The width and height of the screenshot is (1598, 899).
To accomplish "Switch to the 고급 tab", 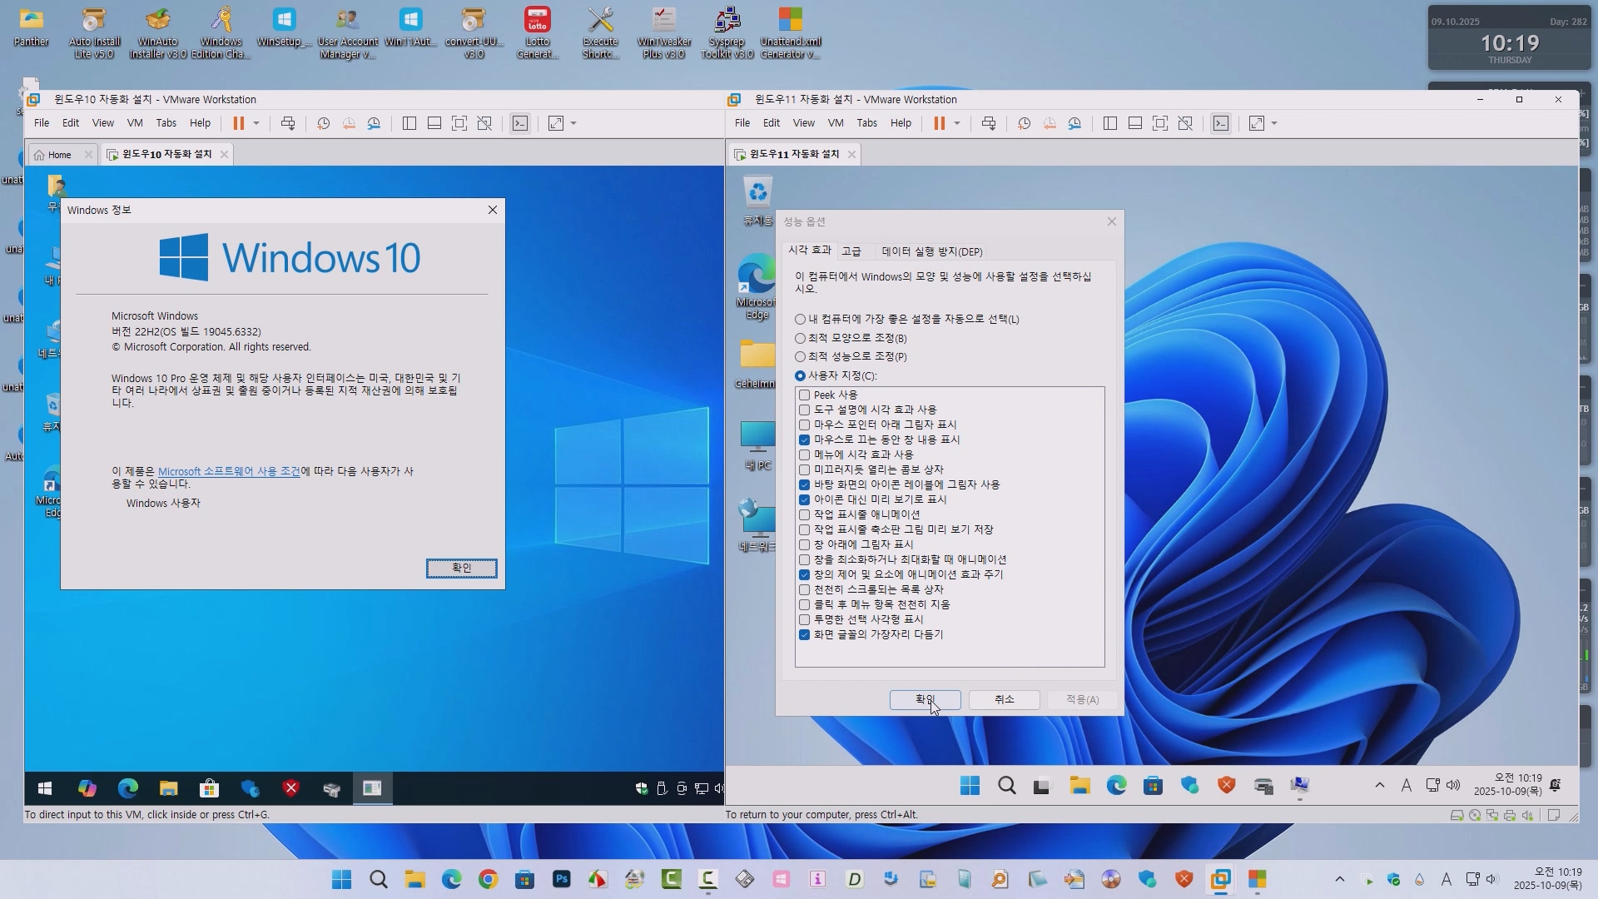I will [x=851, y=251].
